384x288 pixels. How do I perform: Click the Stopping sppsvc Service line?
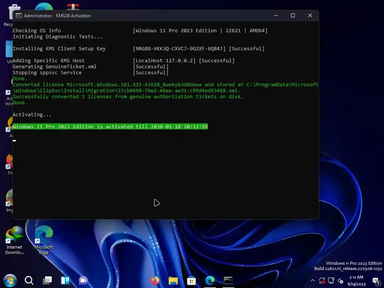click(47, 72)
